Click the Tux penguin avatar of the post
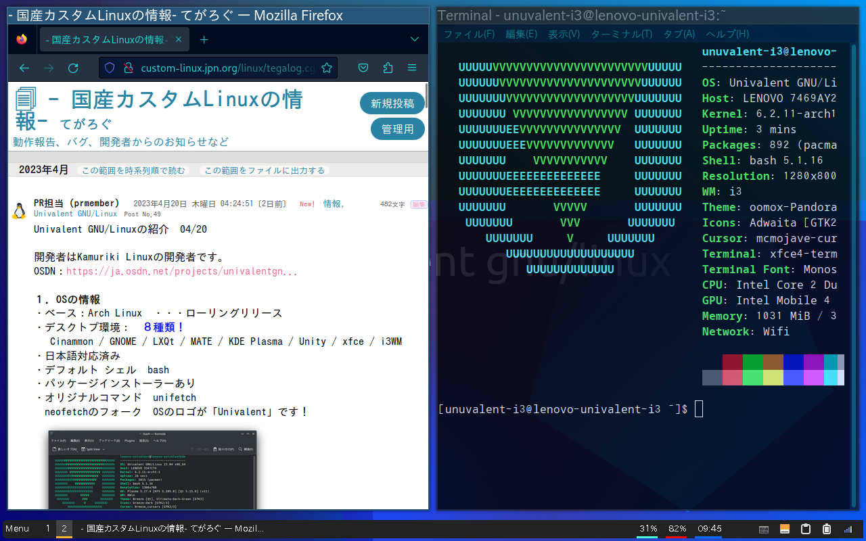 click(x=19, y=210)
